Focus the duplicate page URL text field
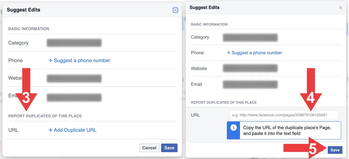Viewport: 349px width, 159px height. [284, 115]
